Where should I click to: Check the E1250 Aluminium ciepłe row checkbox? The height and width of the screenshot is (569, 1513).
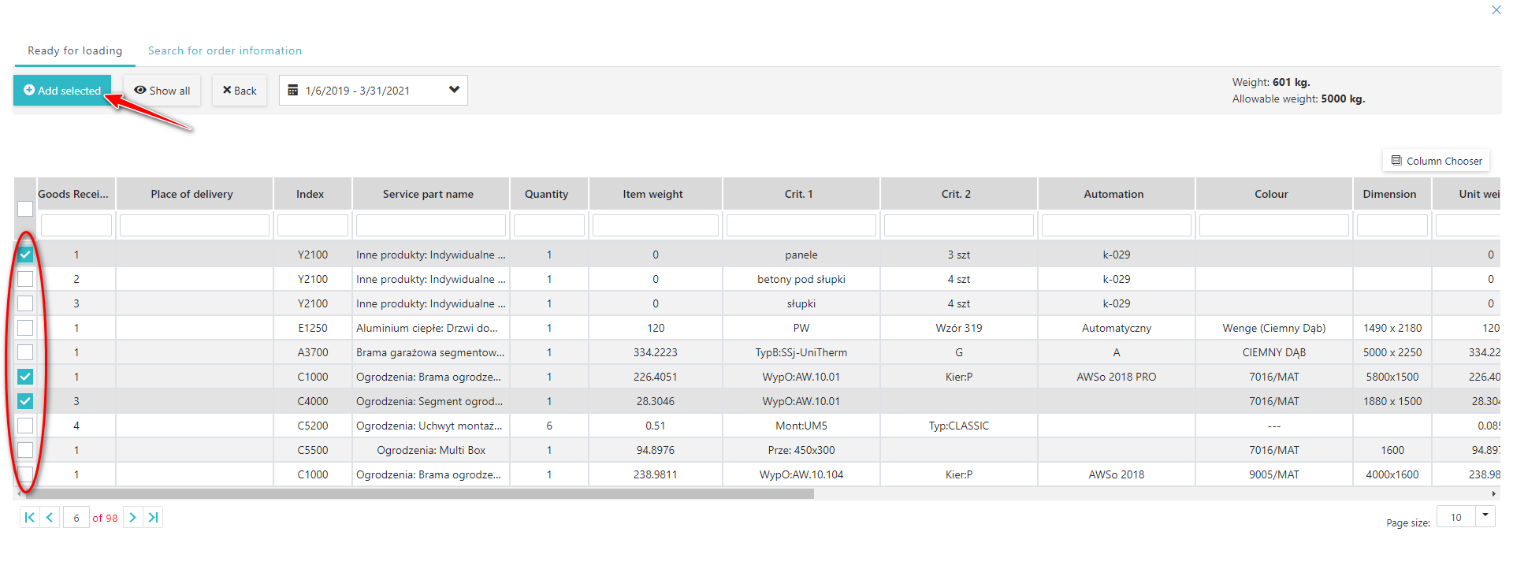[x=25, y=328]
